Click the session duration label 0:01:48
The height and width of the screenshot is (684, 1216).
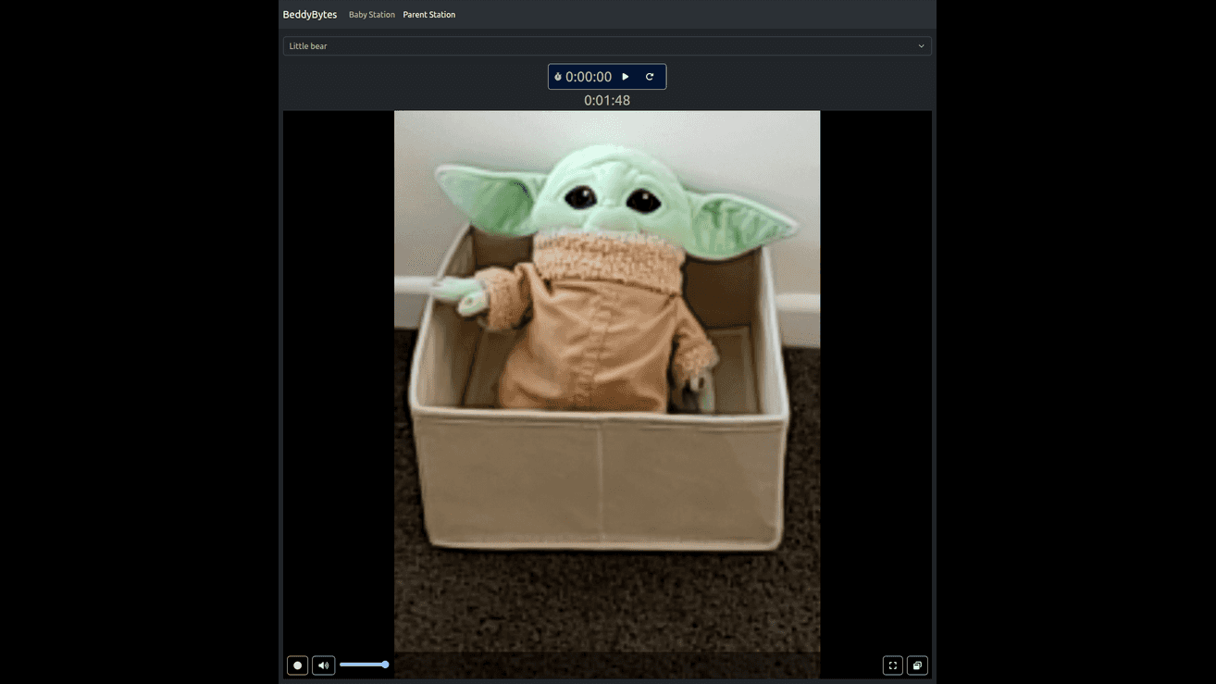click(x=607, y=100)
